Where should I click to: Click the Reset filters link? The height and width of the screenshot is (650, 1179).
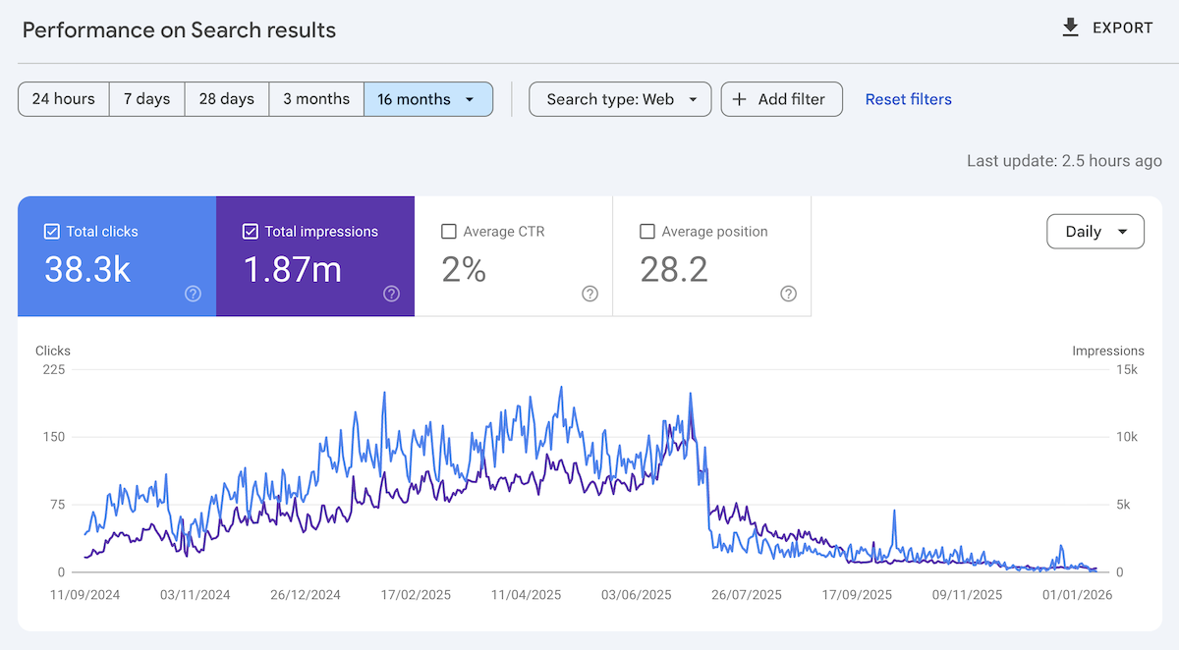click(x=908, y=98)
